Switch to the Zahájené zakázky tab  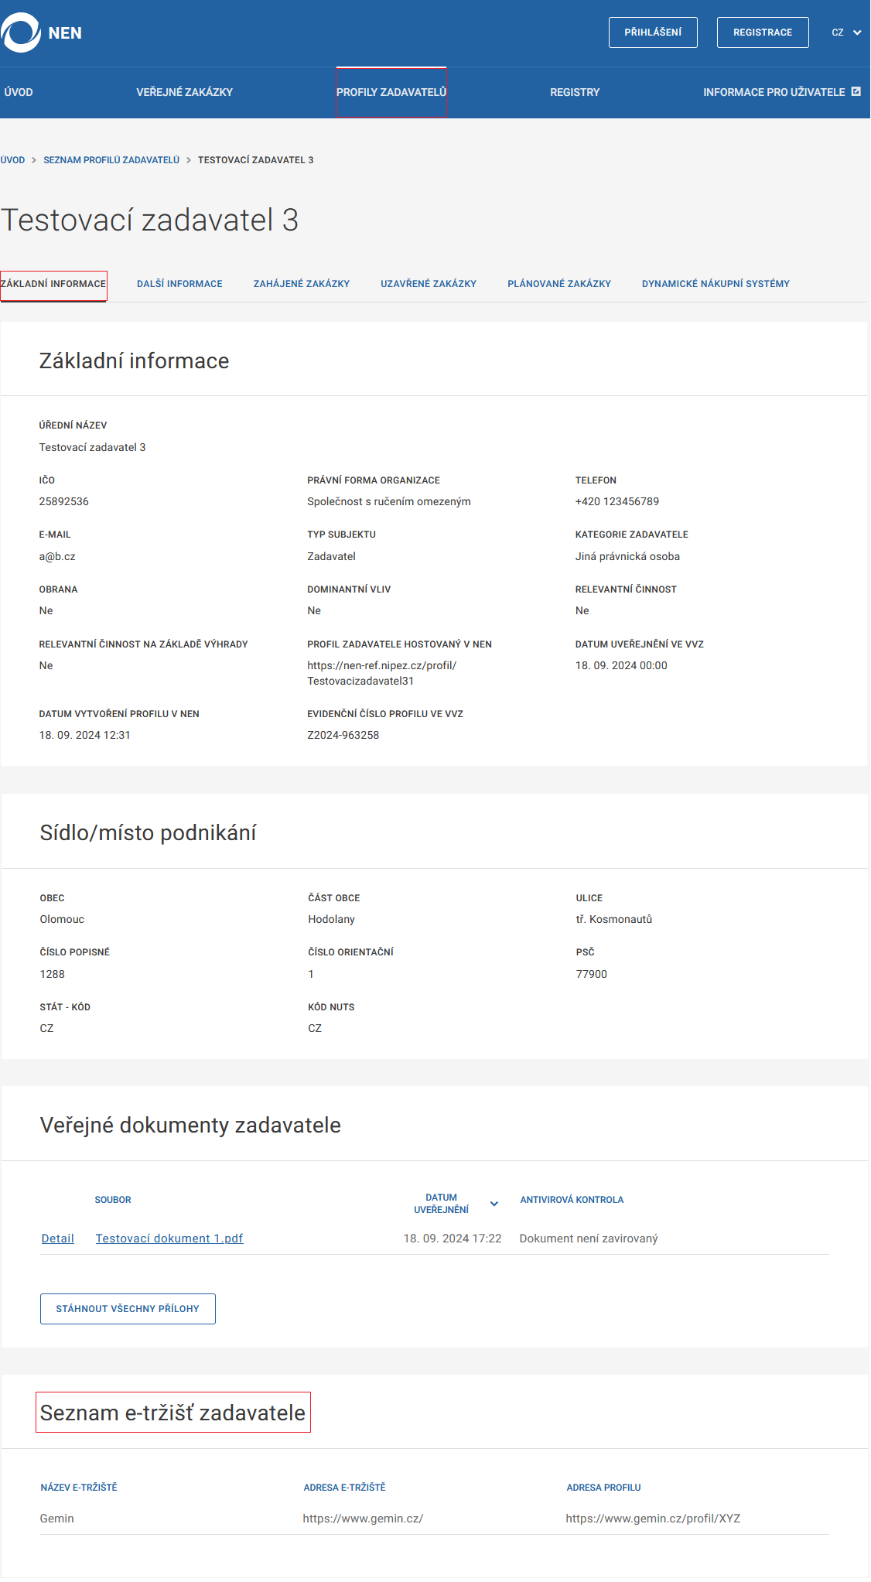pos(302,284)
